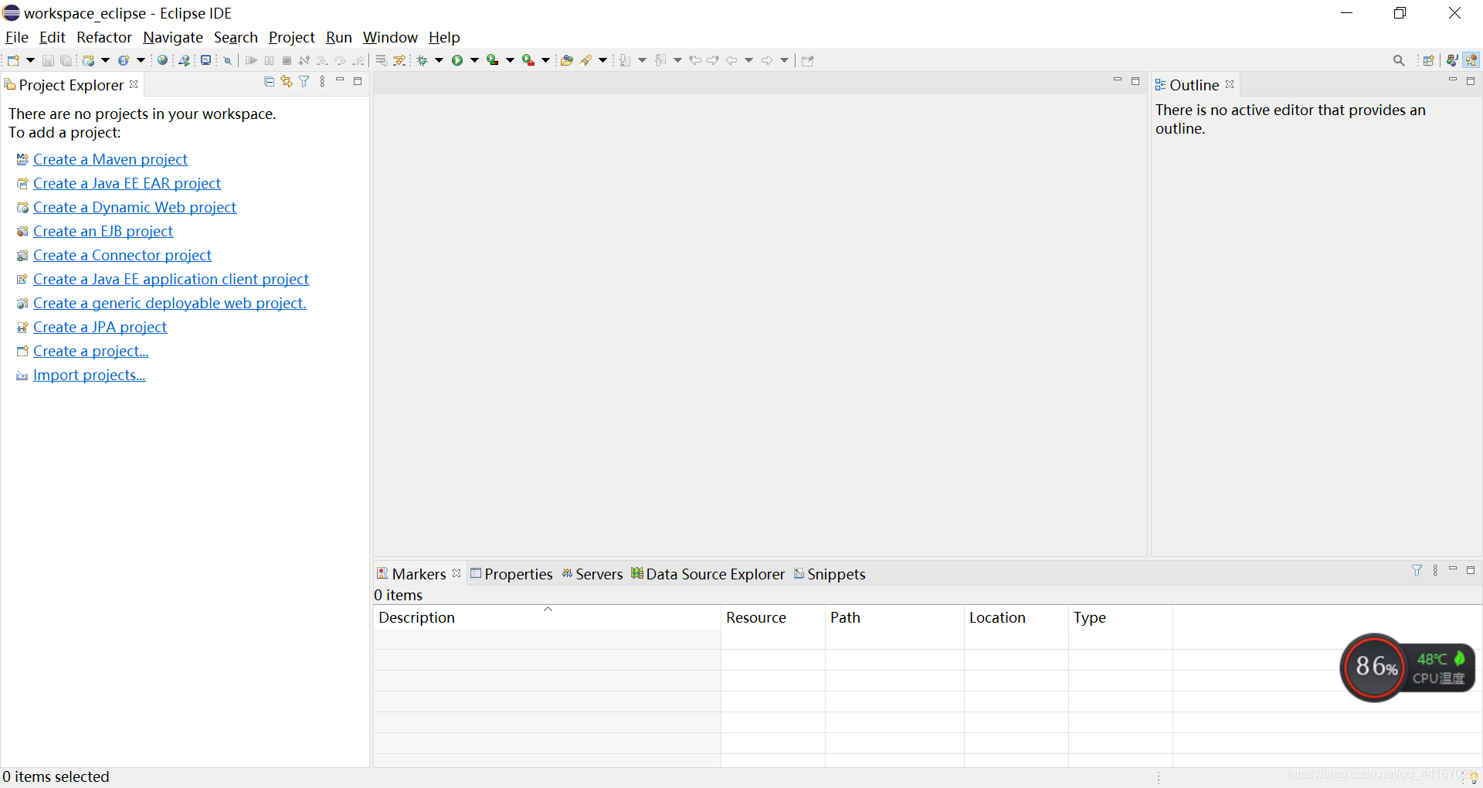Click the Last Edit Location icon
Viewport: 1483px width, 788px height.
point(695,60)
